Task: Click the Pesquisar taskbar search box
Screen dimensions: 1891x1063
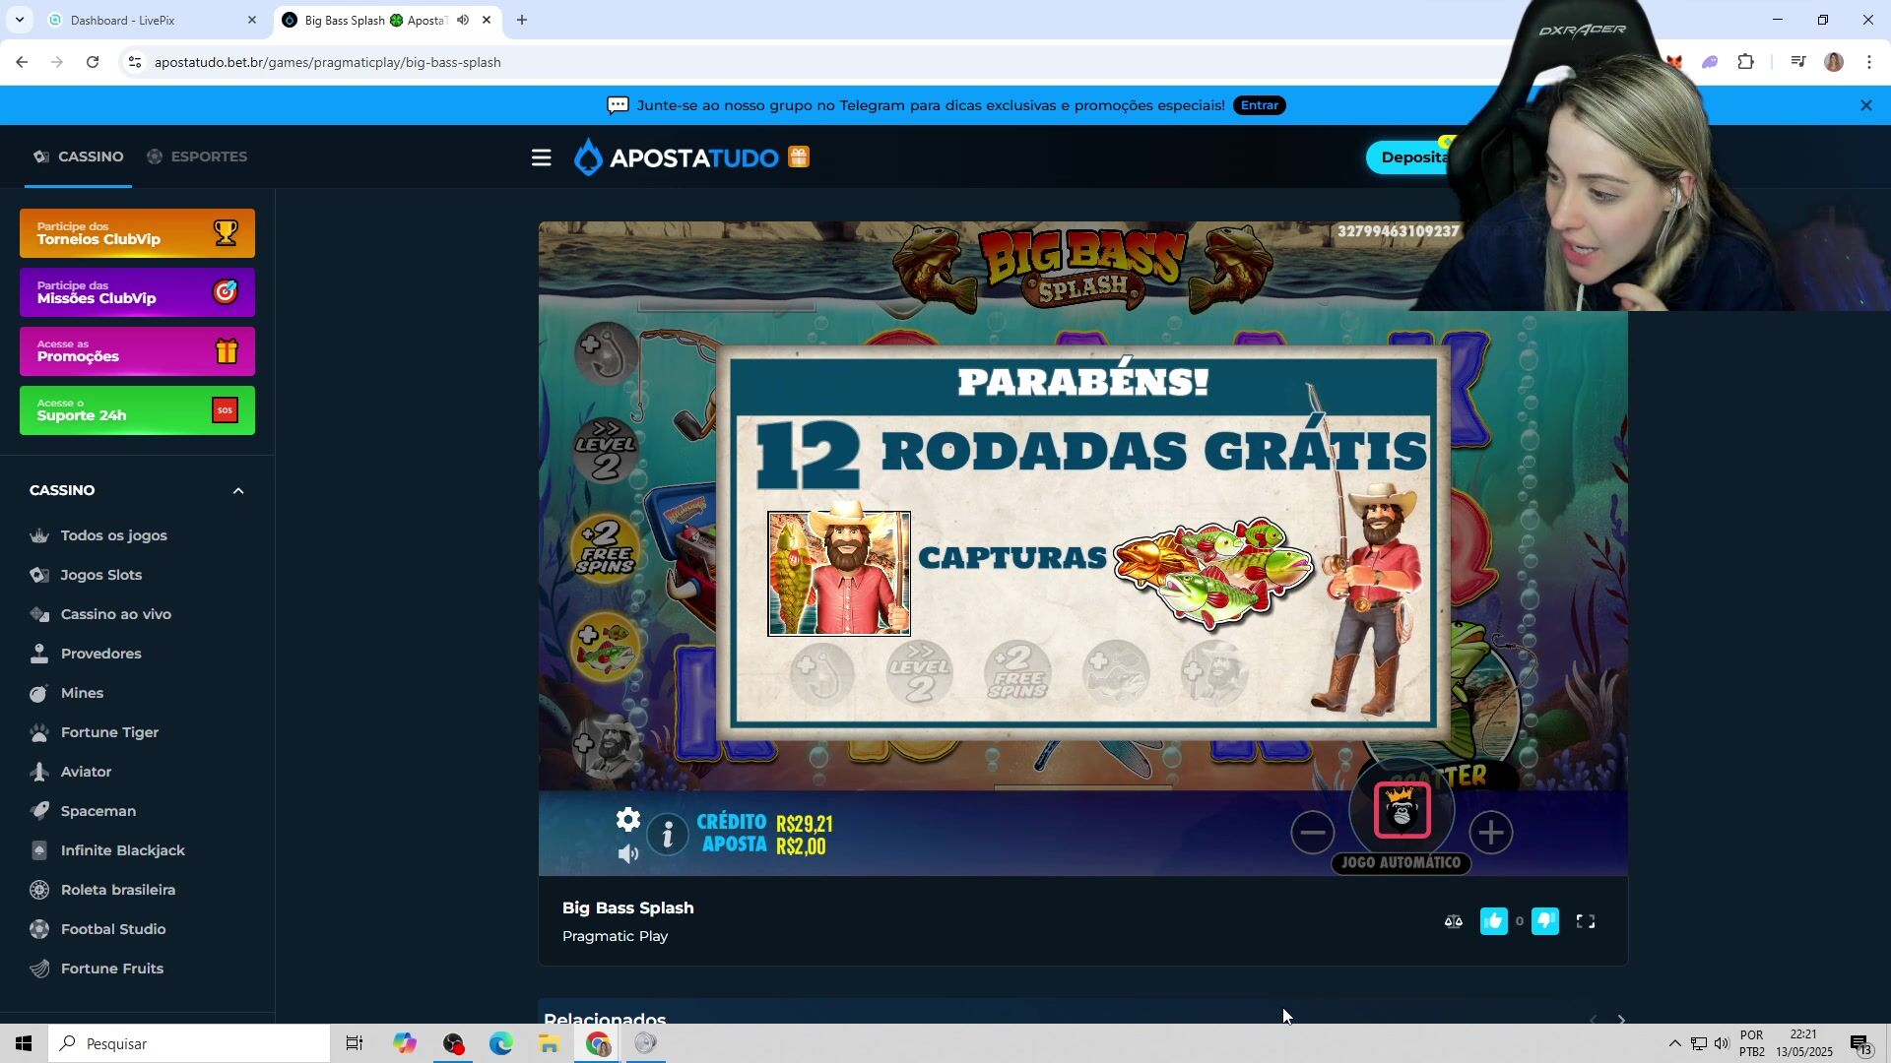Action: click(189, 1043)
